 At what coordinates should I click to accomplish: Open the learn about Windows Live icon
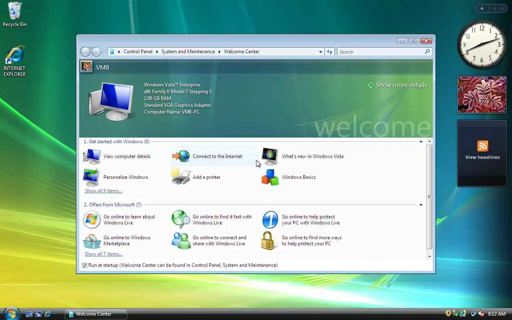92,220
